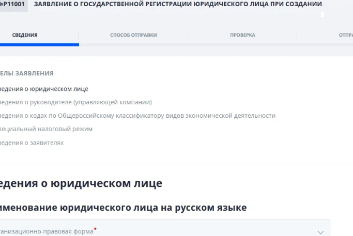
Task: Open Сведения о руководителе (управляющей компании) link
Action: (x=75, y=102)
